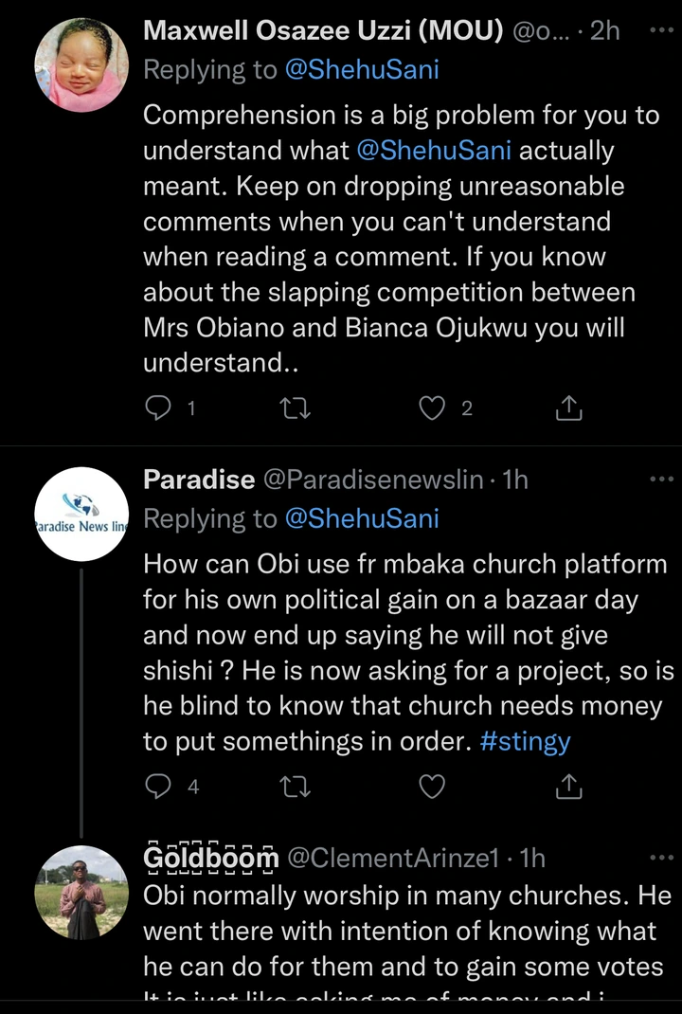Reply to Paradise's tweet
The width and height of the screenshot is (682, 1014).
pyautogui.click(x=156, y=786)
